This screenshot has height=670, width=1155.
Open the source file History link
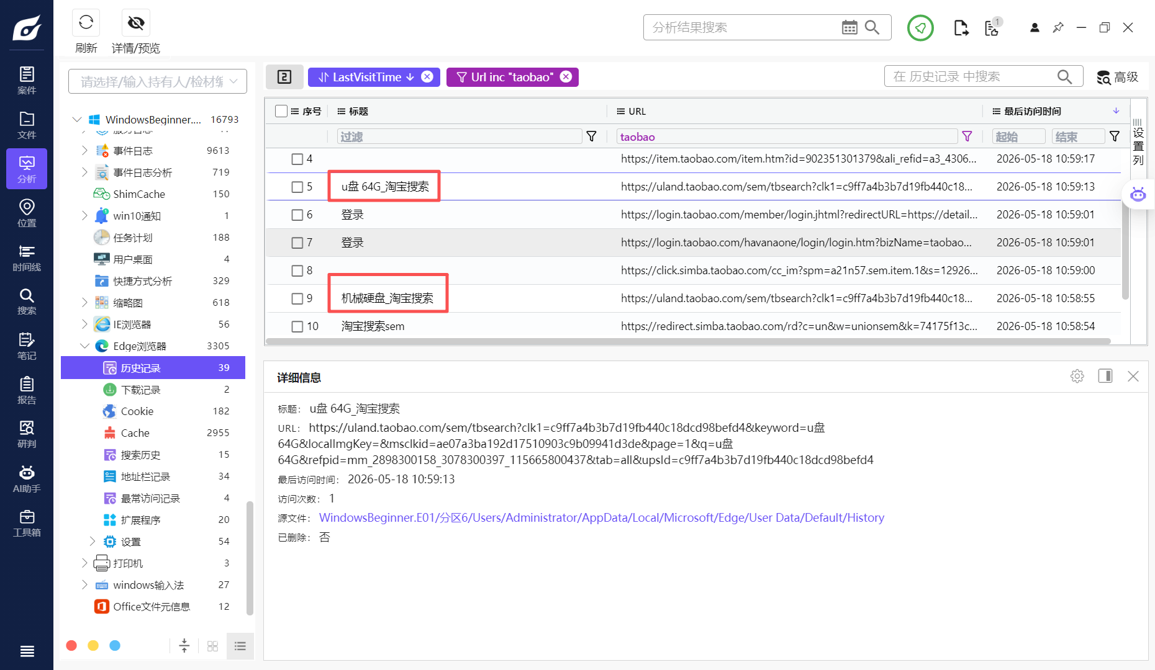(x=601, y=517)
